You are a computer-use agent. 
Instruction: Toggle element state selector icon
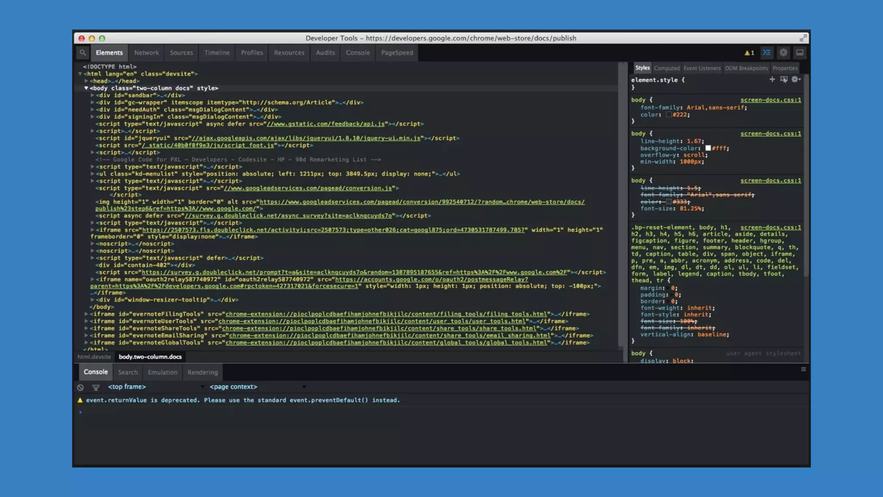tap(784, 79)
